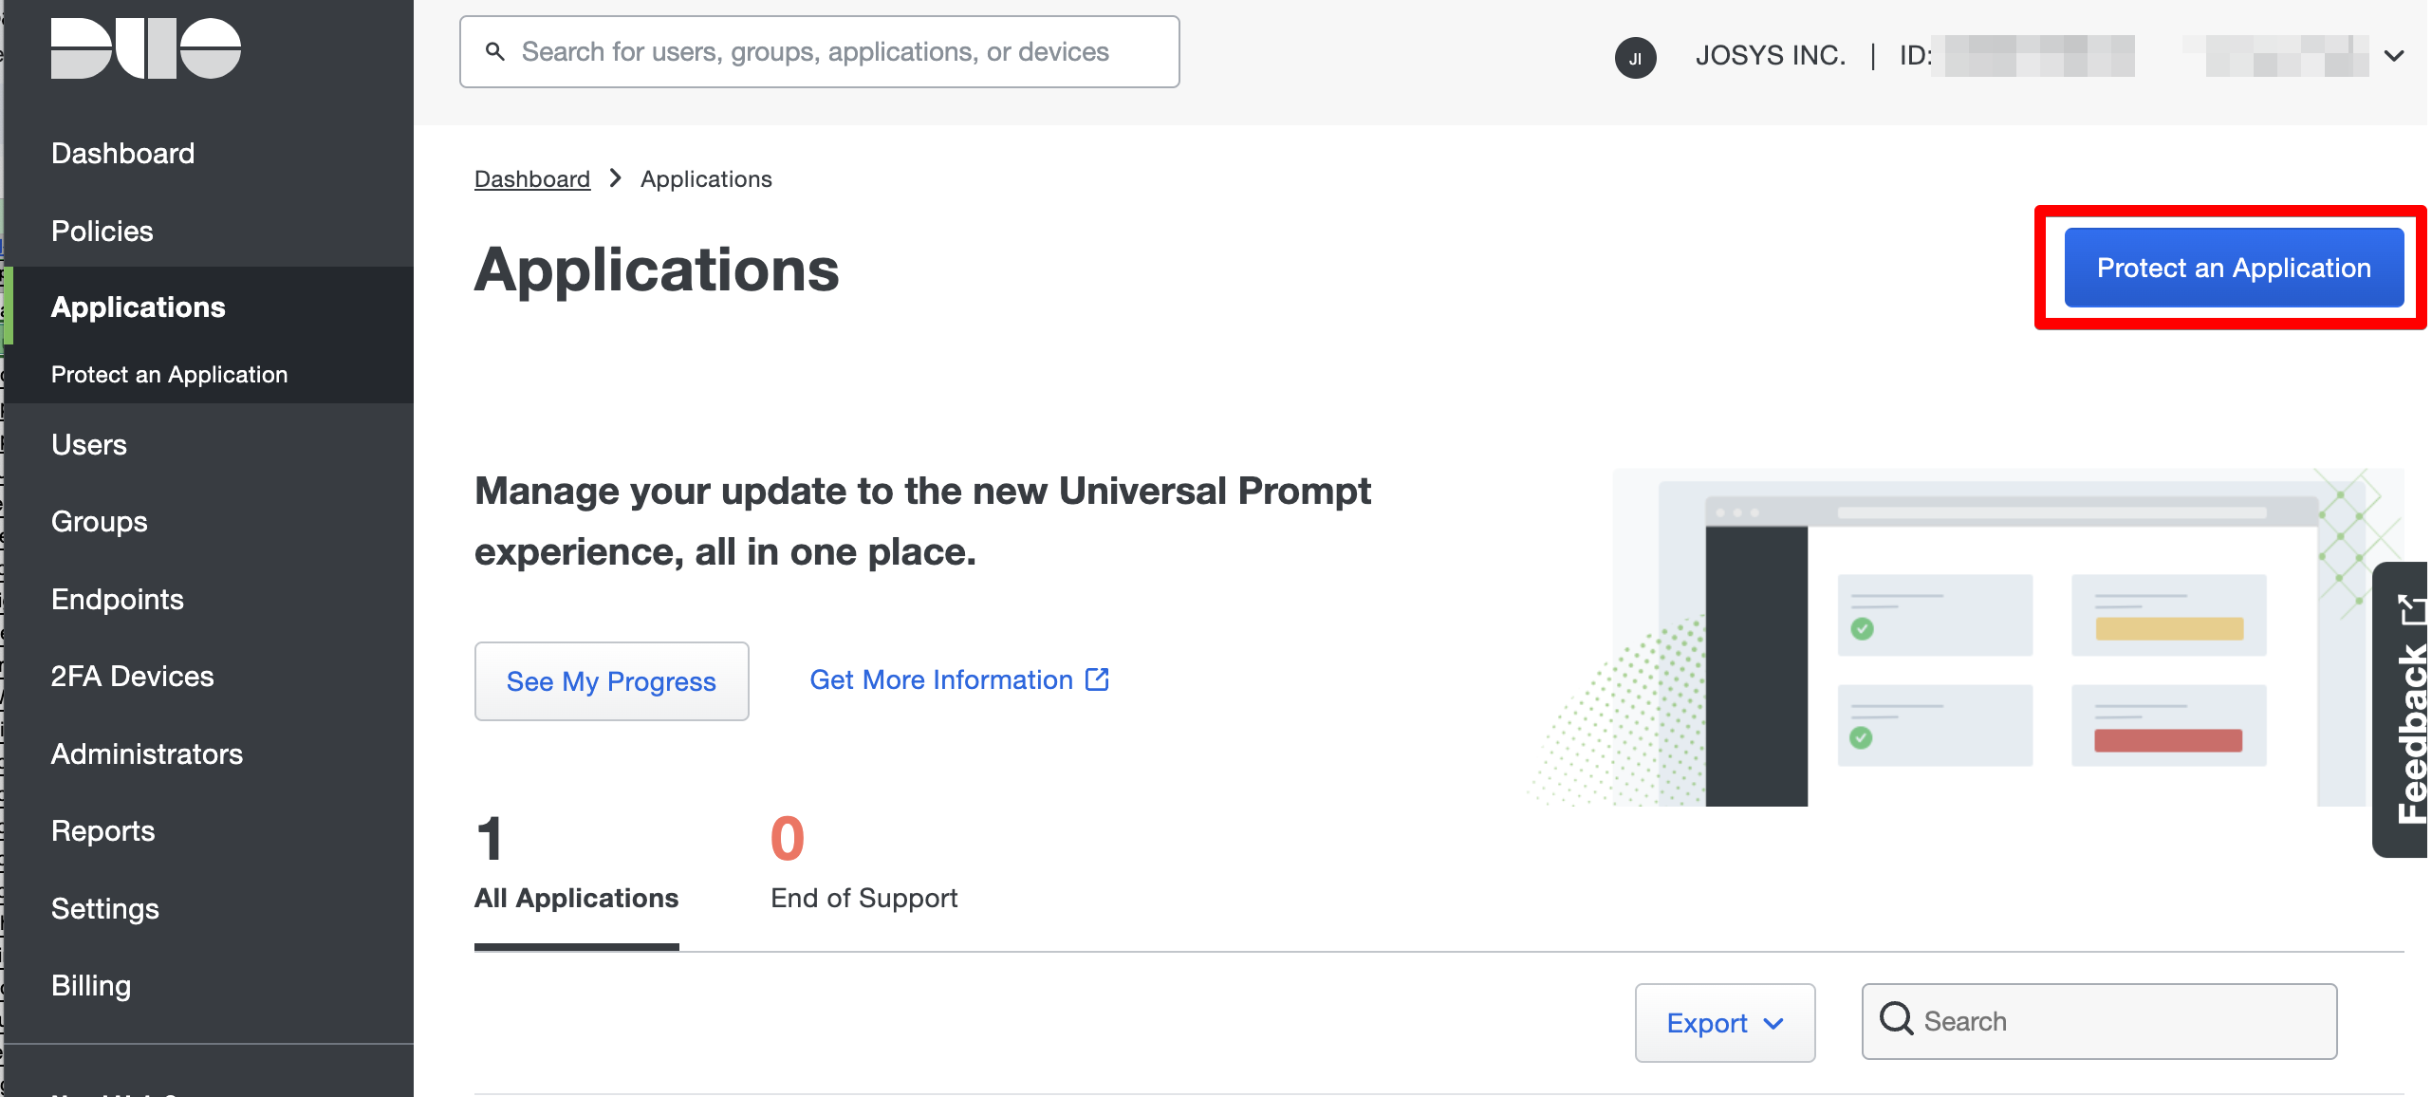Select the All Applications tab

pos(576,897)
